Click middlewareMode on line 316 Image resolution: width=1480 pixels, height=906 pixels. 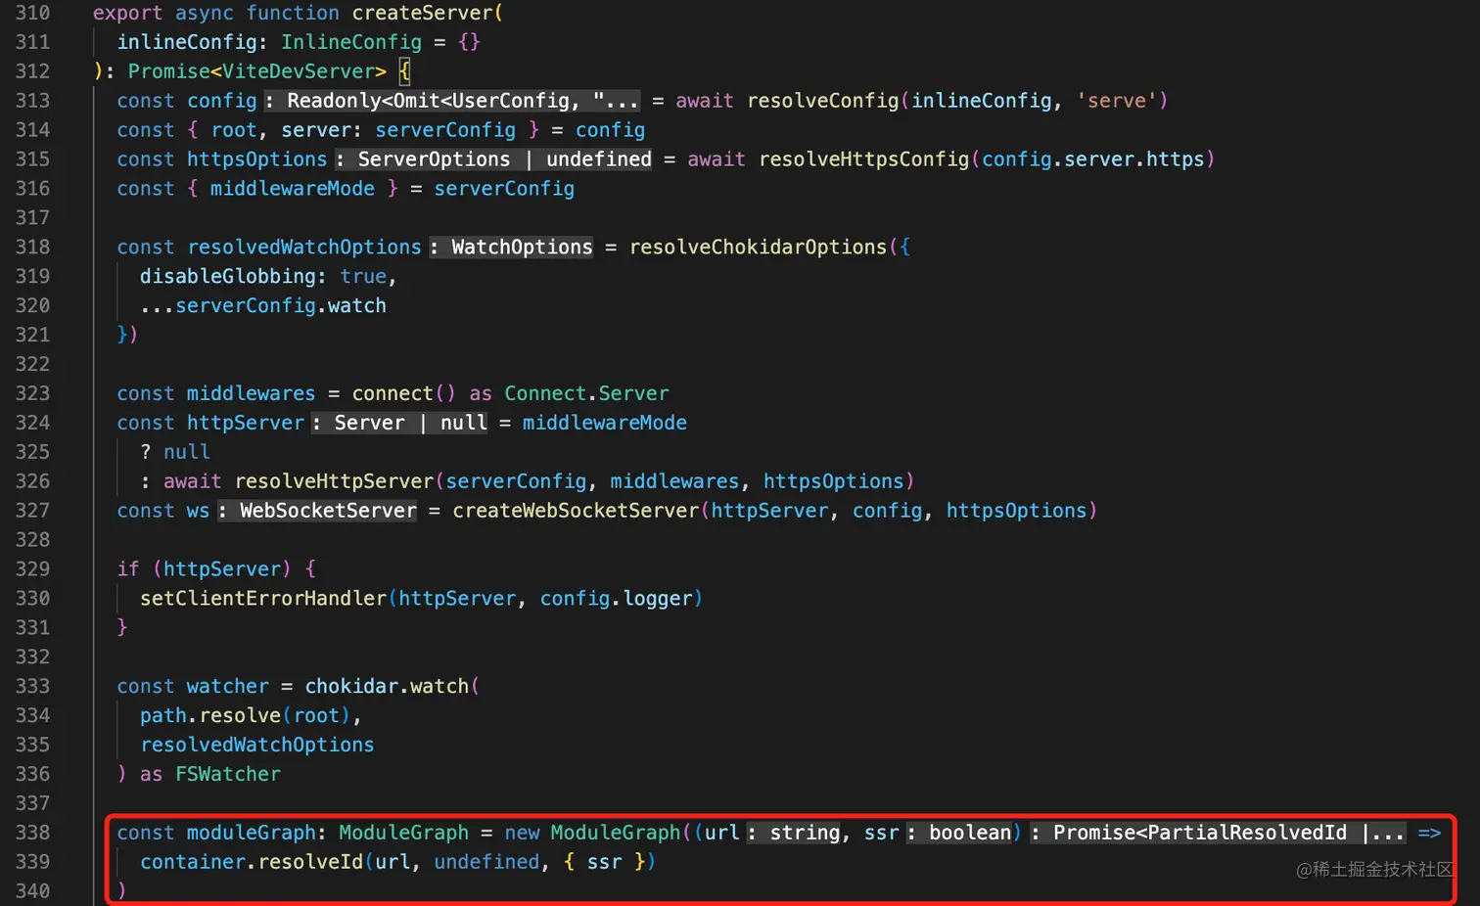click(292, 189)
